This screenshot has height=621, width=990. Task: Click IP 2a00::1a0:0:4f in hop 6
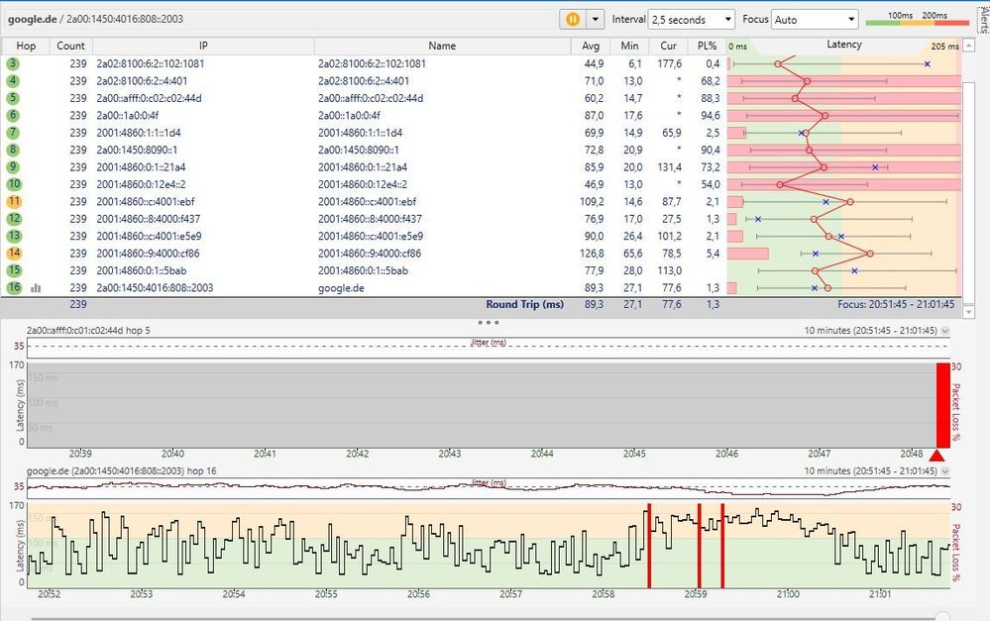128,116
